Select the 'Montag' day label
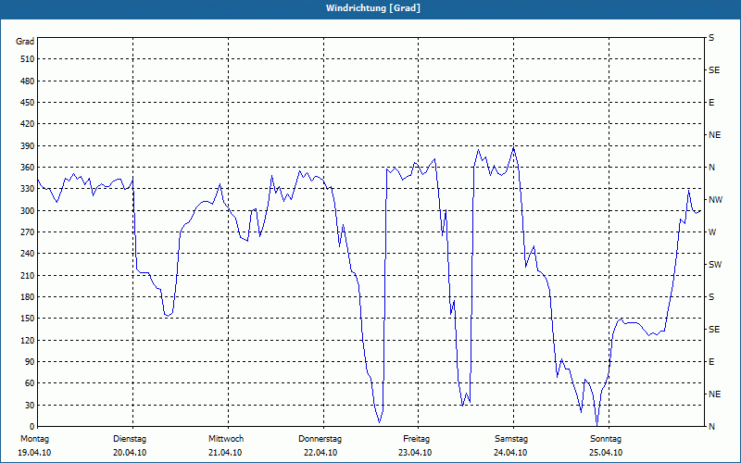The image size is (741, 463). [x=34, y=439]
